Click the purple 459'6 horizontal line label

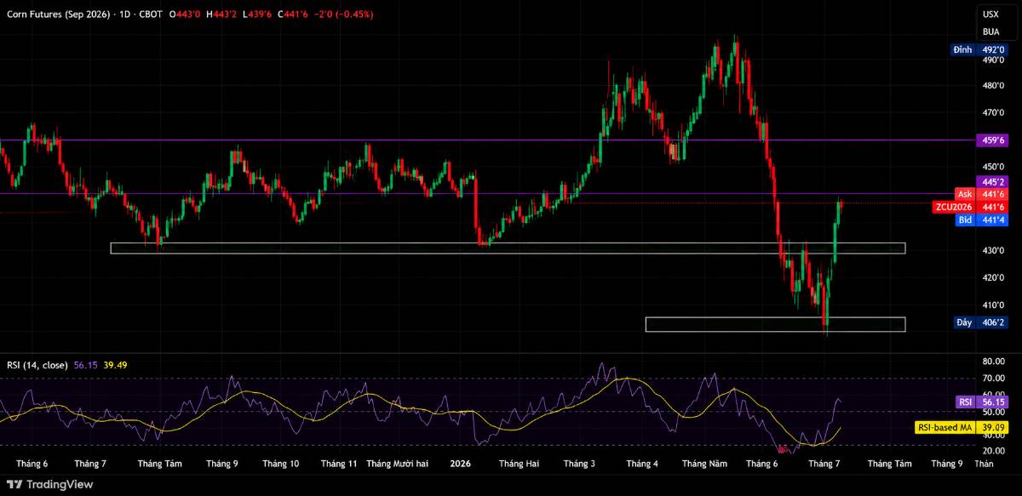990,142
